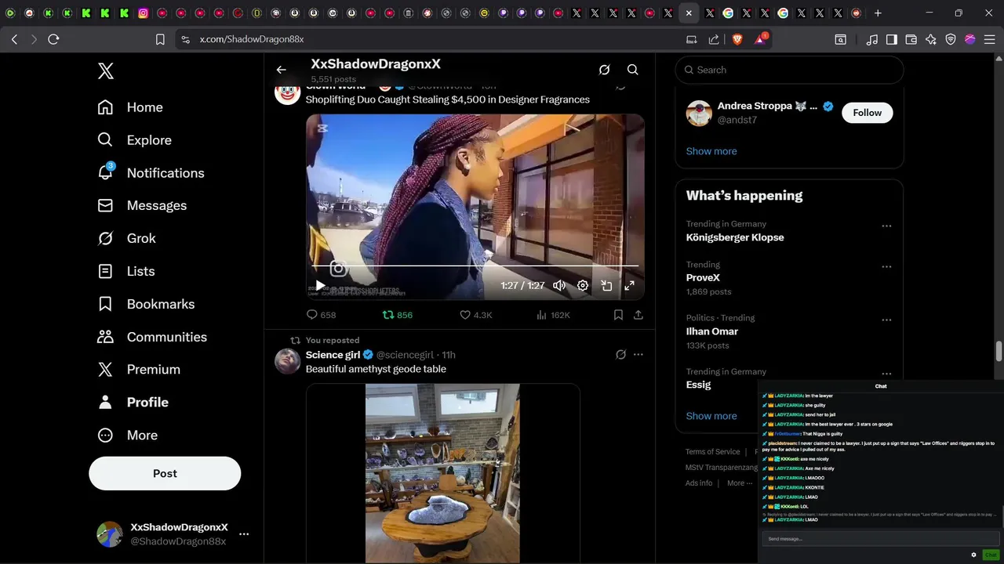This screenshot has height=564, width=1004.
Task: Play the shoplifting video
Action: tap(320, 286)
